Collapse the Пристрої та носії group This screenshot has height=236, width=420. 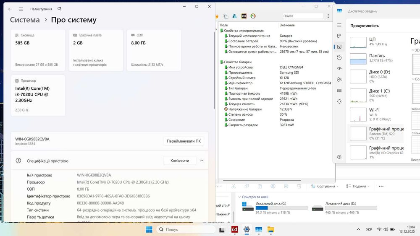tap(239, 197)
